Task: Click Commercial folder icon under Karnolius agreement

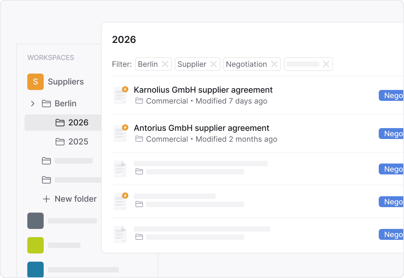Action: coord(139,101)
